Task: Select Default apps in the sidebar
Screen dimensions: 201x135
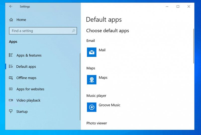Action: [x=26, y=66]
